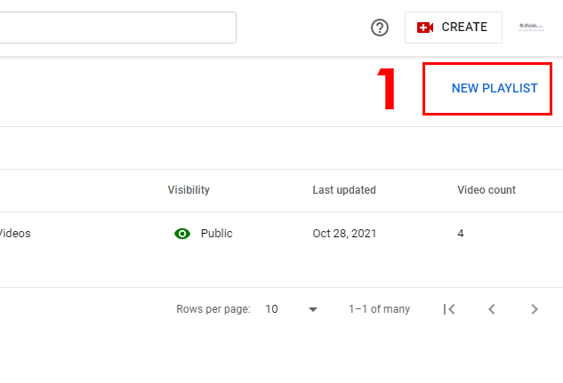Viewport: 563px width, 383px height.
Task: Focus the search input field at top
Action: [117, 28]
